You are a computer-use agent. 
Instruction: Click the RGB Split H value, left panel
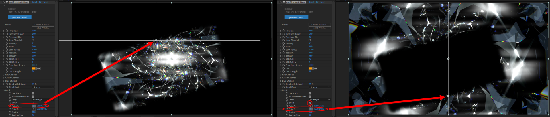(33, 59)
